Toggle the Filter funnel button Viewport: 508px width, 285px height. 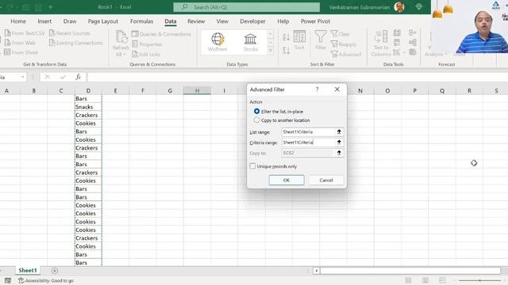tap(321, 40)
